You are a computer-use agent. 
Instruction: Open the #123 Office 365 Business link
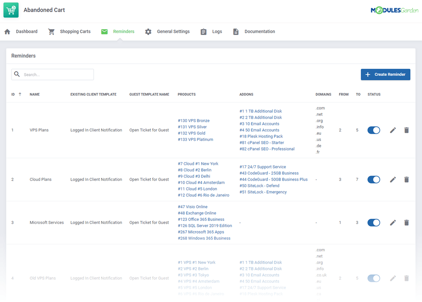201,219
